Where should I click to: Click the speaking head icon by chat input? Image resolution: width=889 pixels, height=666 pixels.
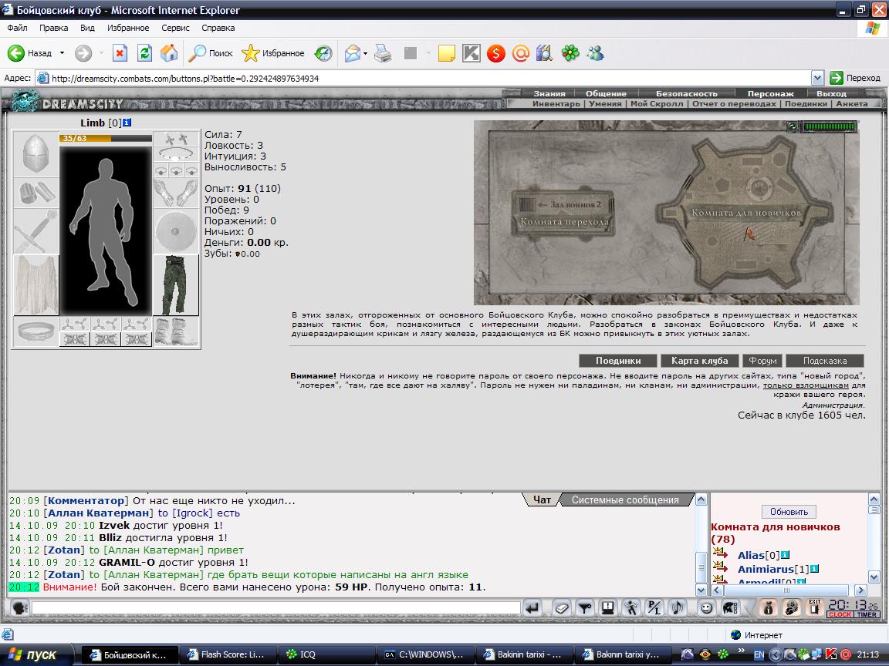click(20, 608)
